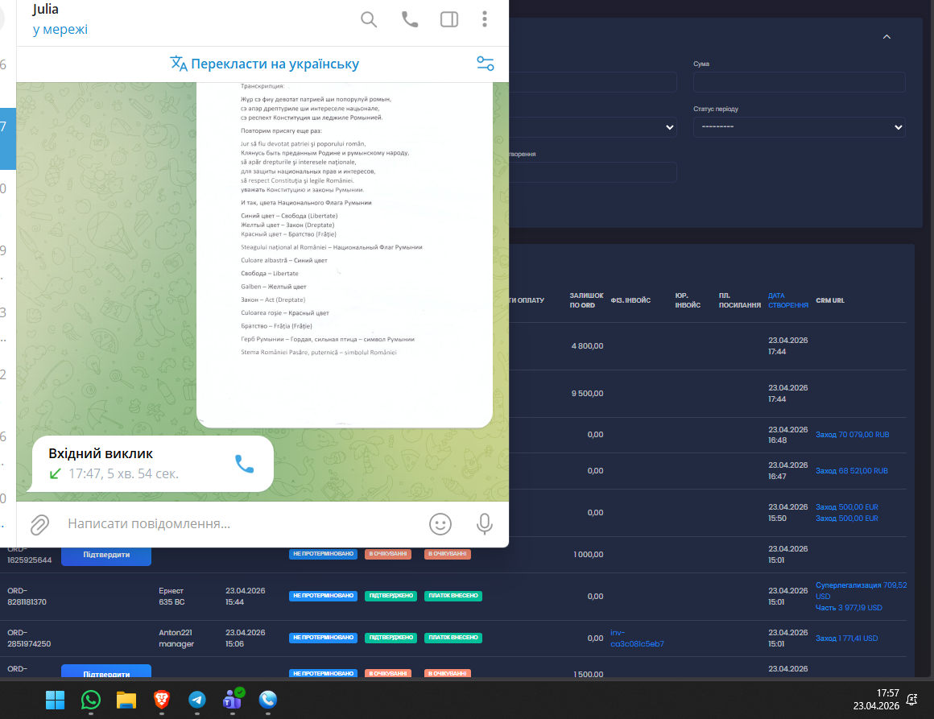Search in Julia chat

point(369,19)
